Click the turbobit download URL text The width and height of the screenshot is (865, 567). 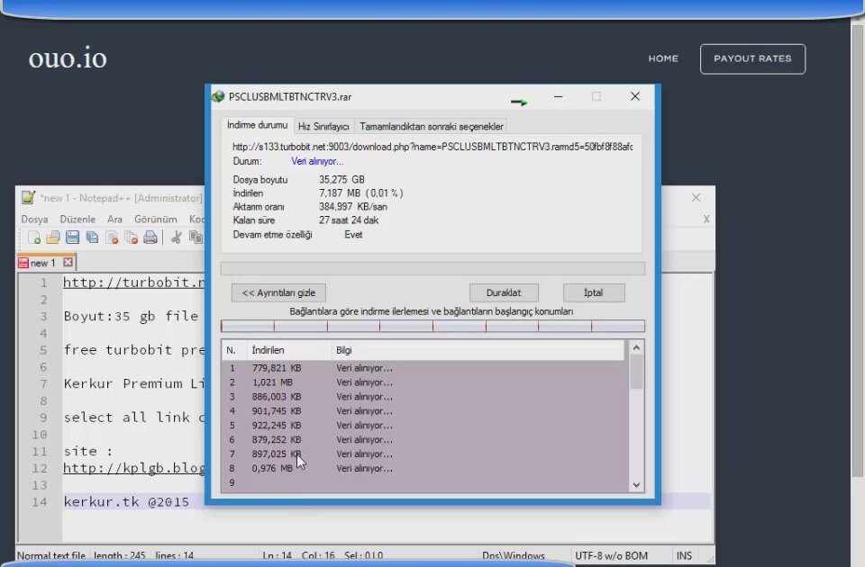pos(432,147)
